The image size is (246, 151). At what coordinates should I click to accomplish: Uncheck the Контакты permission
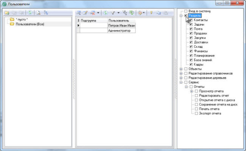[x=191, y=20]
